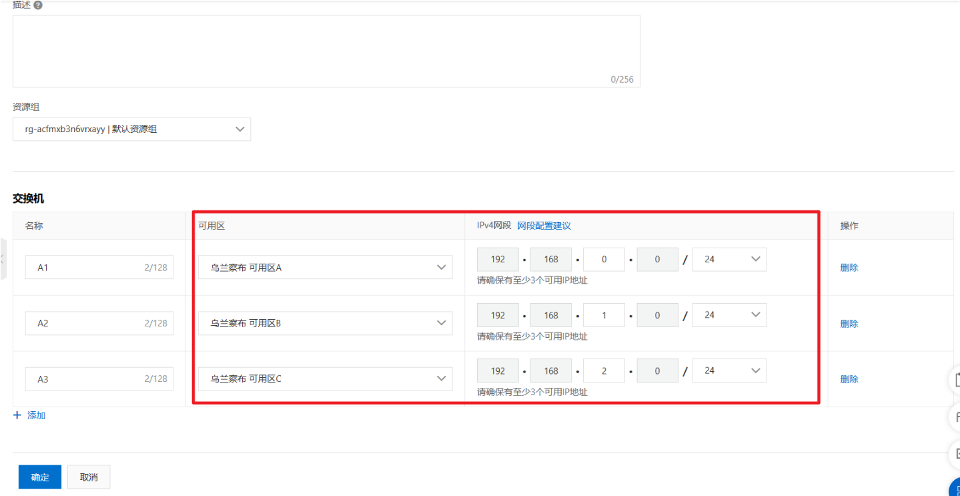
Task: Click the name field containing A2
Action: point(99,323)
